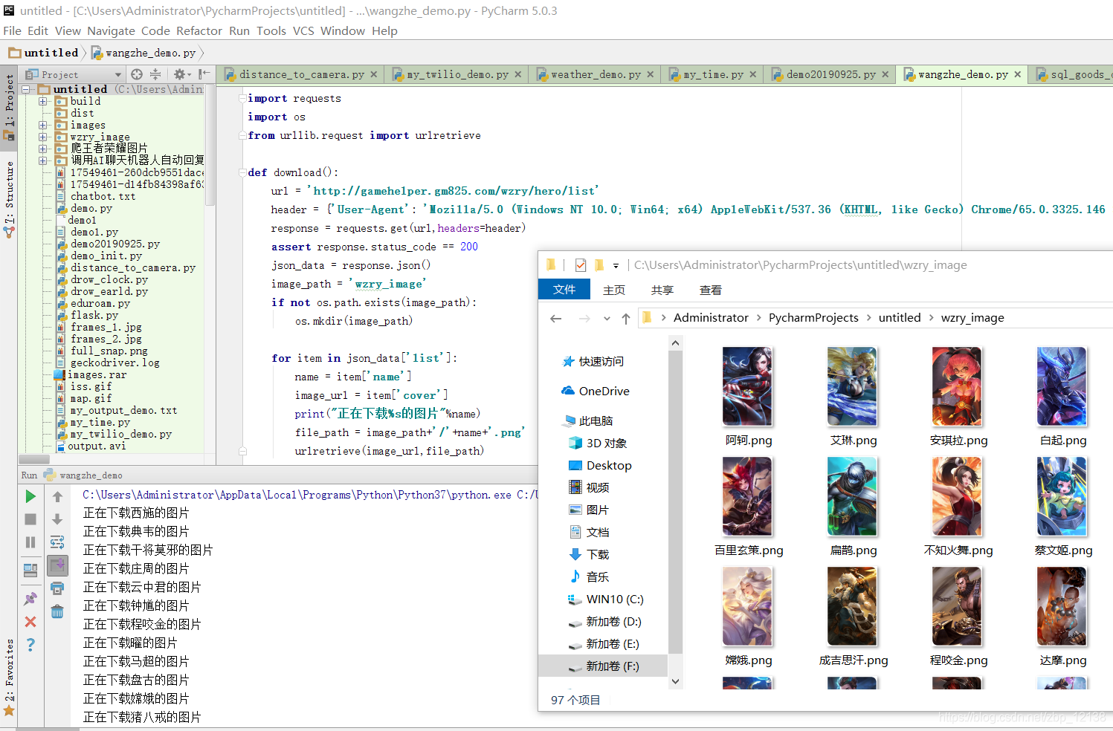Hide the Project tool window
The image size is (1113, 731).
[x=204, y=74]
